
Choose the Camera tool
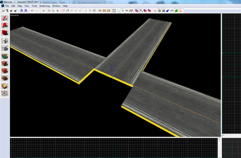click(x=5, y=33)
